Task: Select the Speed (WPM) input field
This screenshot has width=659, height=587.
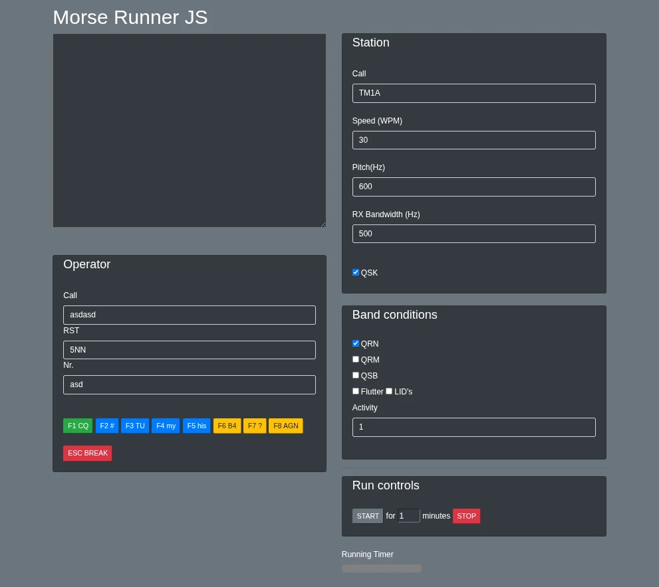Action: coord(473,140)
